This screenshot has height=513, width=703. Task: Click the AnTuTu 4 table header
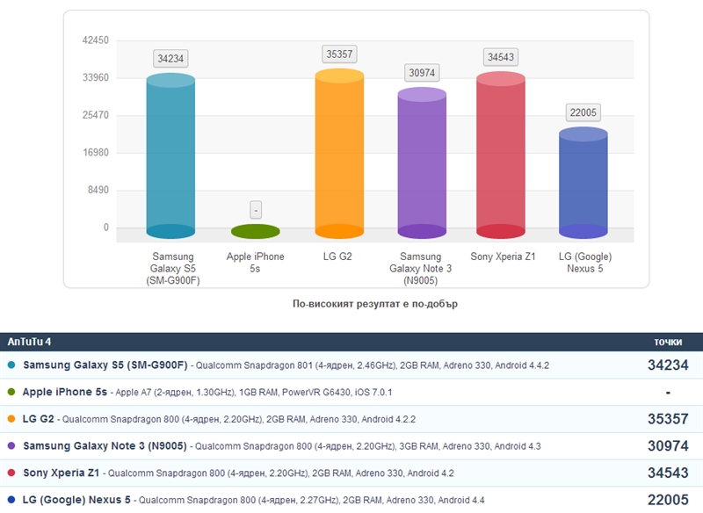pos(30,342)
